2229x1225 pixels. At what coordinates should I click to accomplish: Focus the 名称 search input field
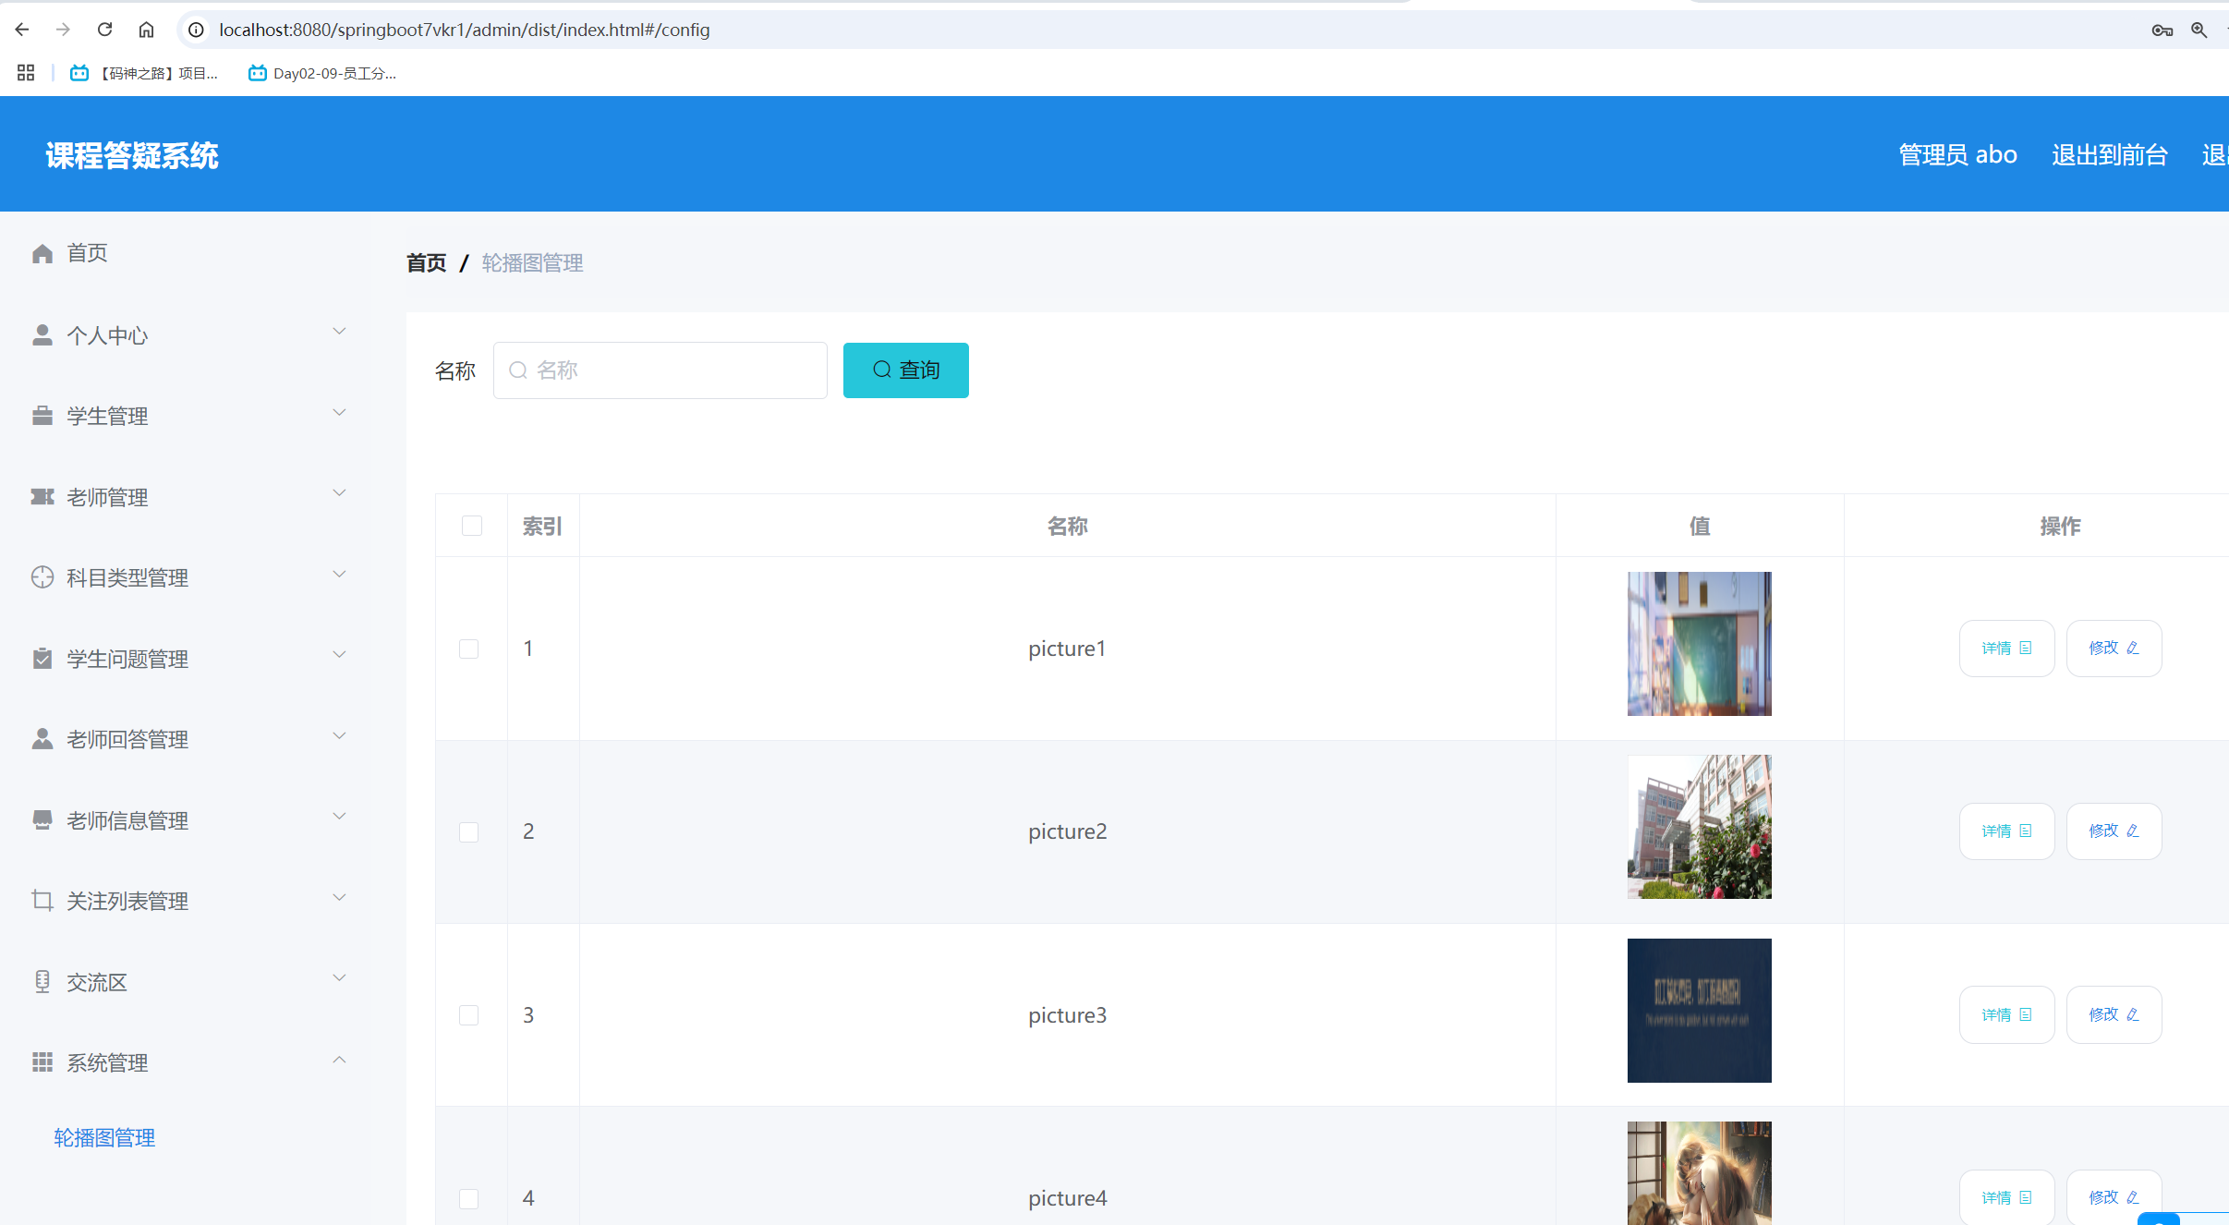point(660,370)
